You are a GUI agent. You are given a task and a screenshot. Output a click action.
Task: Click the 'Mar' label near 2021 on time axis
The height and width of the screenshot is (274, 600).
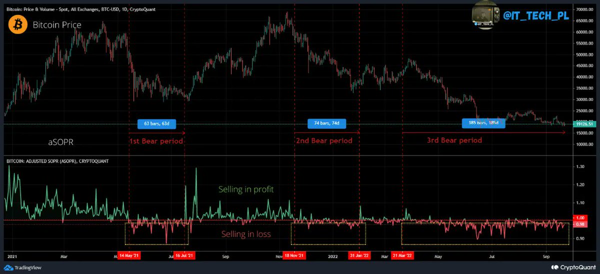63,255
